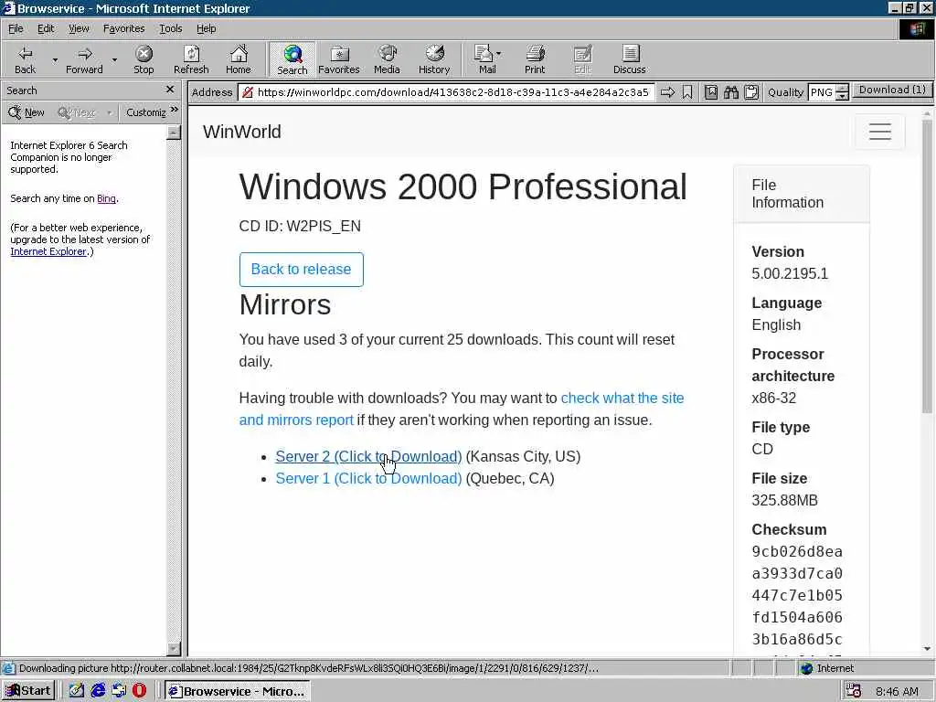This screenshot has height=702, width=936.
Task: Open the Opera quick launch icon
Action: (x=139, y=691)
